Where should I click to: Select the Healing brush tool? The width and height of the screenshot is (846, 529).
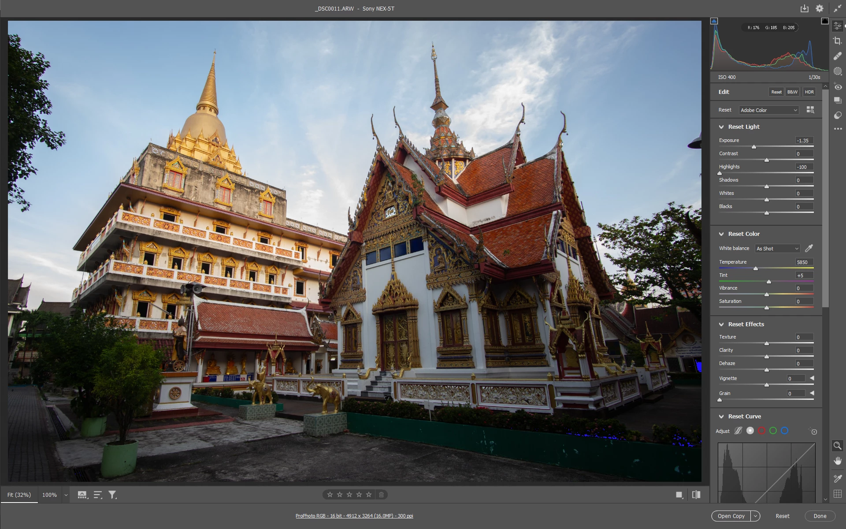837,56
